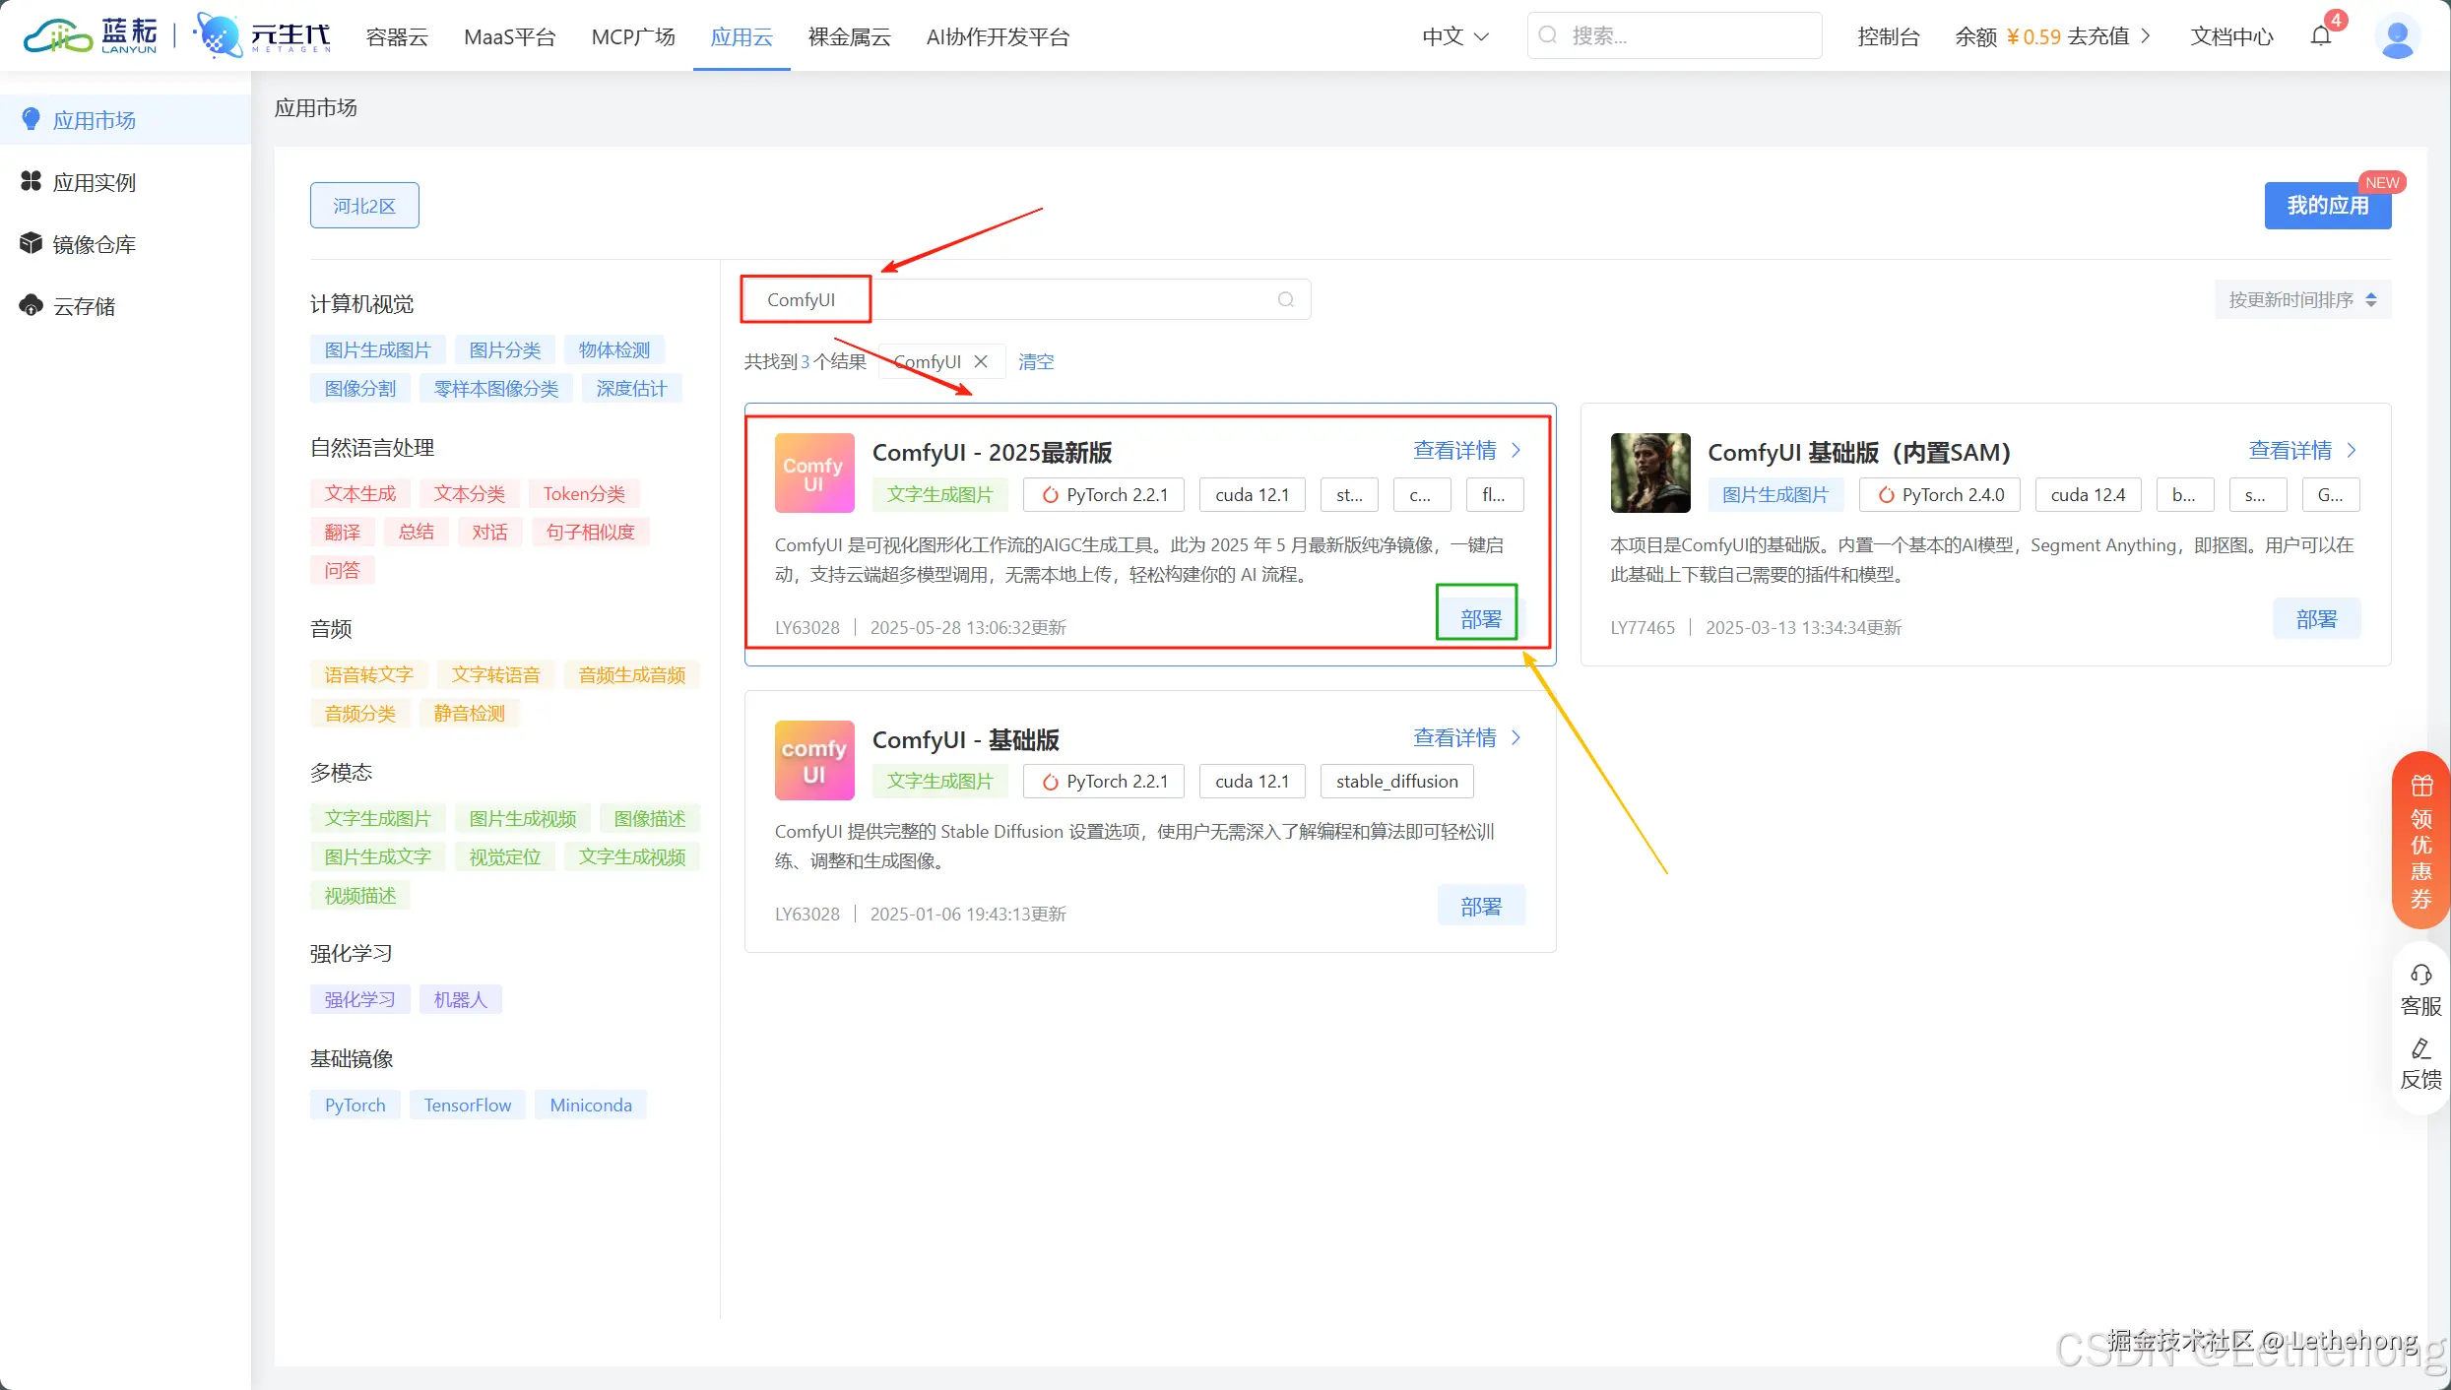Toggle the Miniconda base image filter

click(x=590, y=1105)
